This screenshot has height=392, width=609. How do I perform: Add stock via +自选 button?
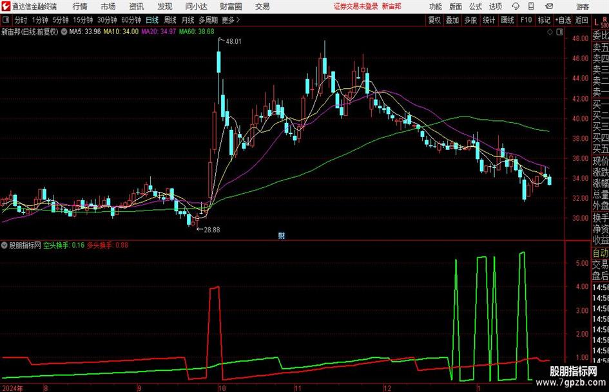pyautogui.click(x=563, y=20)
